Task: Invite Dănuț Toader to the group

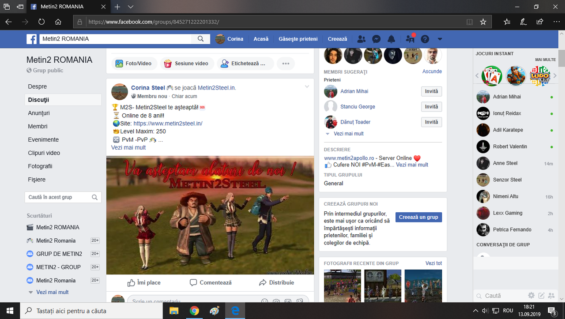Action: click(x=431, y=122)
